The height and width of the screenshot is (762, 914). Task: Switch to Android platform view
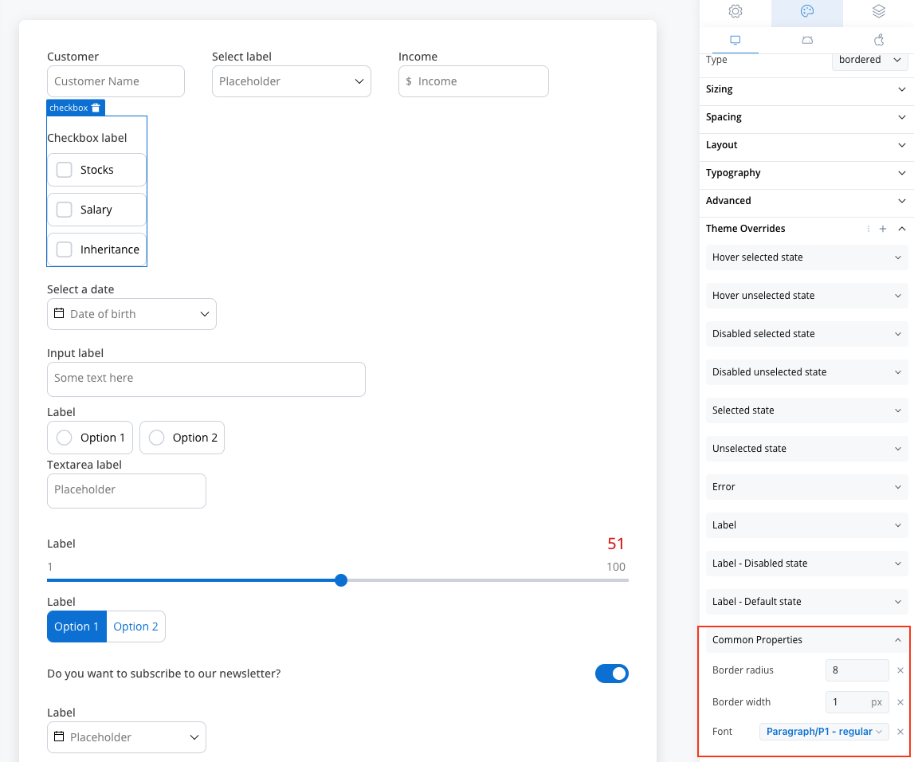coord(806,40)
